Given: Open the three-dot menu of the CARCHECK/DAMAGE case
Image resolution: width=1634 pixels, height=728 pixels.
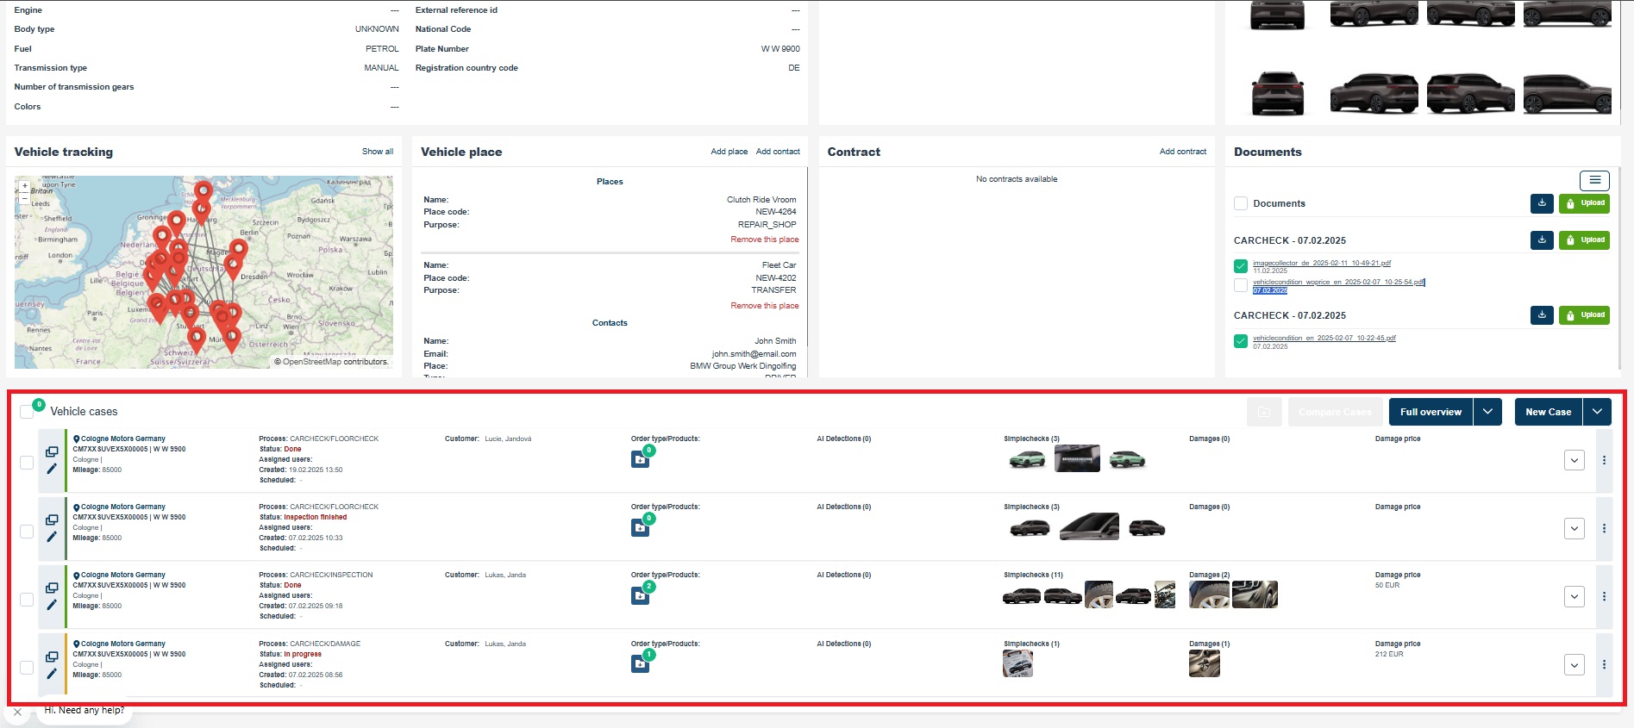Looking at the screenshot, I should (1604, 664).
